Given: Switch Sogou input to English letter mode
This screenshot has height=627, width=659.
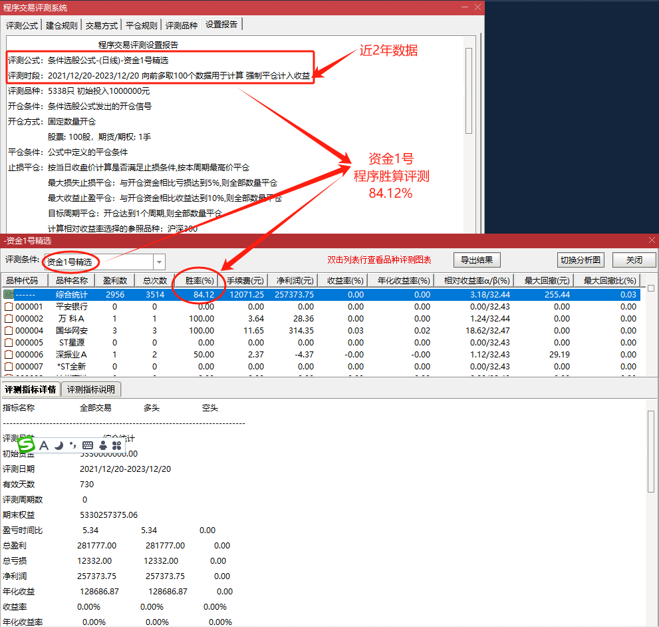Looking at the screenshot, I should point(44,445).
